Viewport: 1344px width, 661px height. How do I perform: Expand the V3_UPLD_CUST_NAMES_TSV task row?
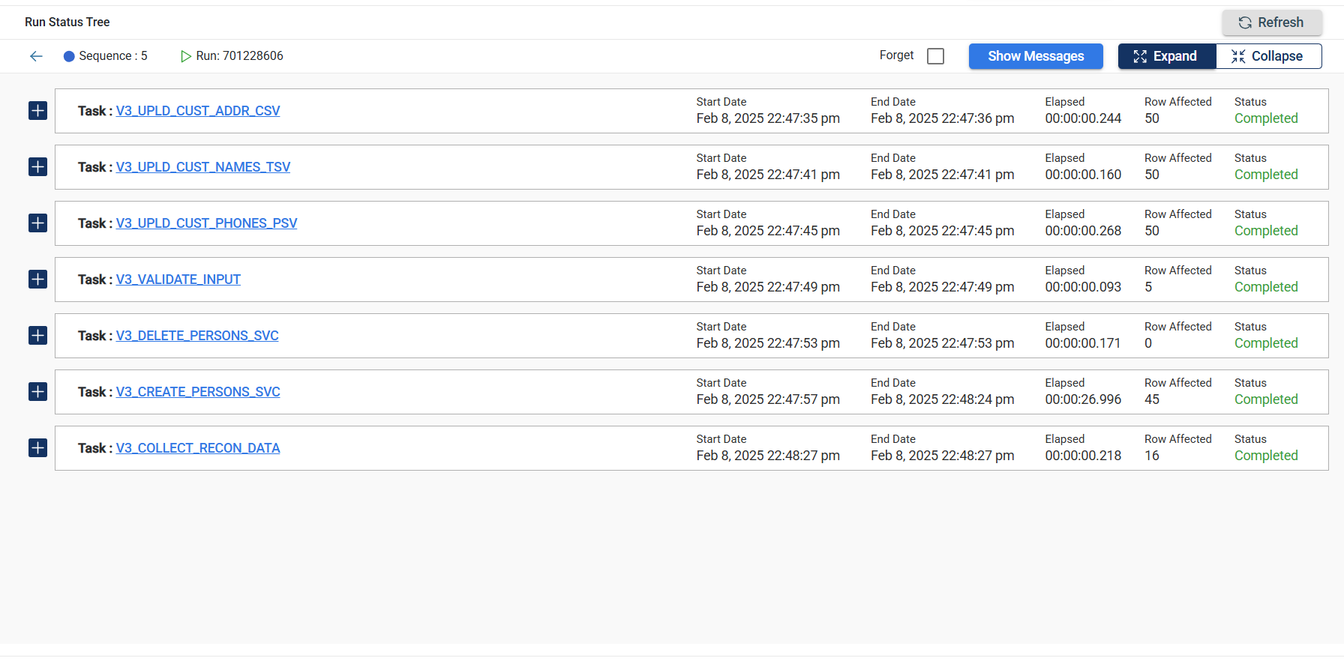[37, 167]
